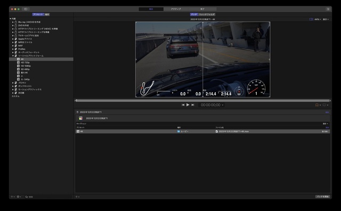Expand the Apple デバイス preset group
The width and height of the screenshot is (341, 211).
click(13, 39)
